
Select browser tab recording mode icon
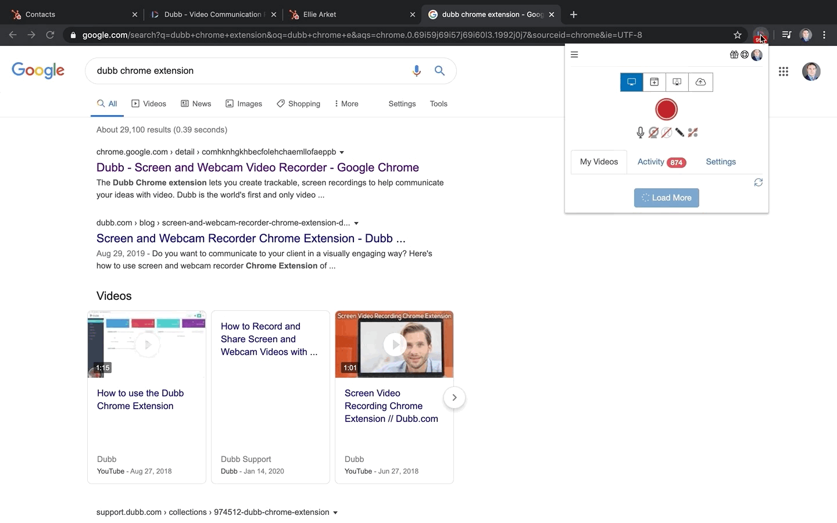[654, 82]
